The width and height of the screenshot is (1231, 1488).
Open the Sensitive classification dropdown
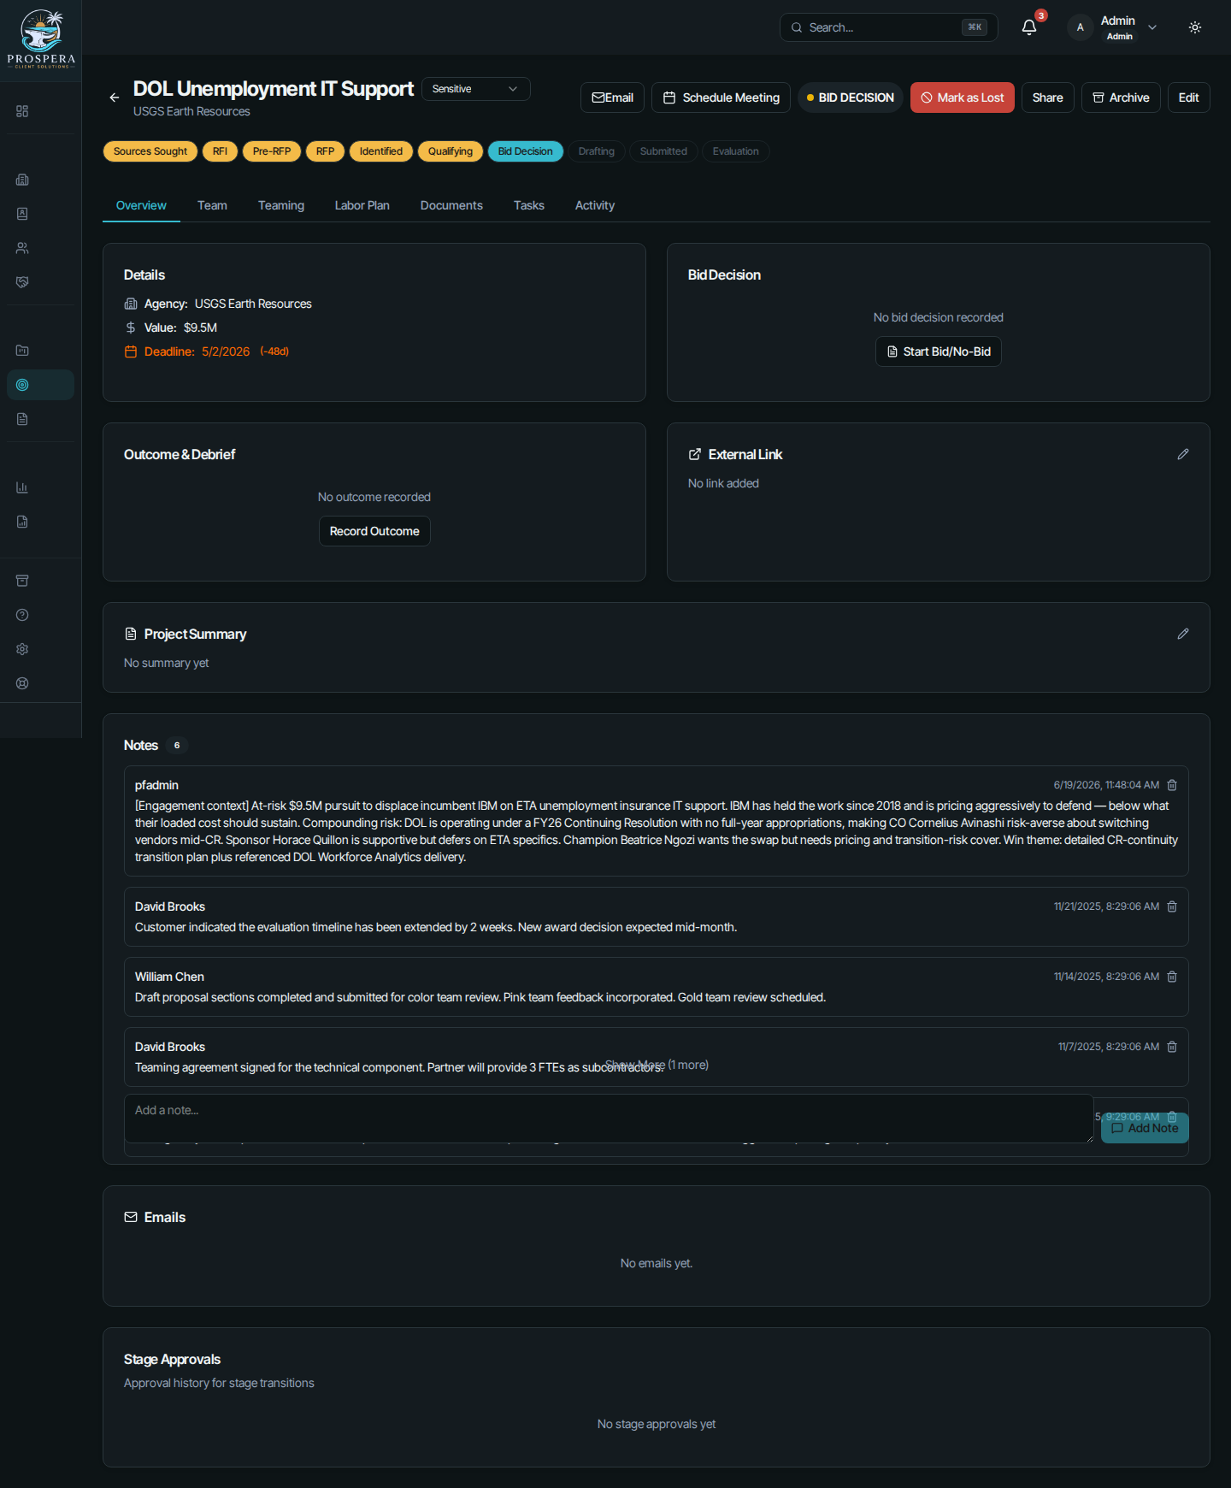tap(476, 89)
